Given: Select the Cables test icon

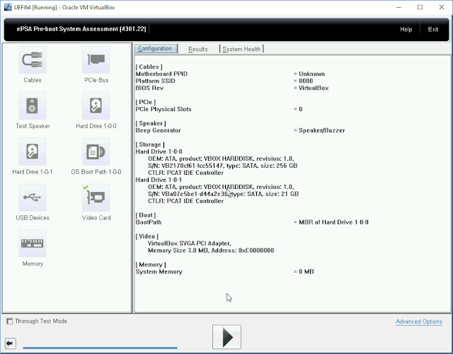Looking at the screenshot, I should [x=33, y=59].
